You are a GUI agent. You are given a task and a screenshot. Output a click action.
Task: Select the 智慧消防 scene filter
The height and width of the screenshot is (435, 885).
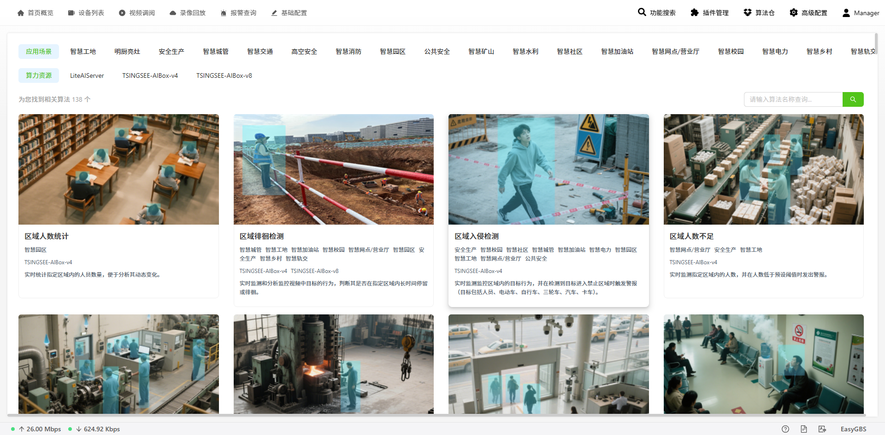[x=348, y=52]
